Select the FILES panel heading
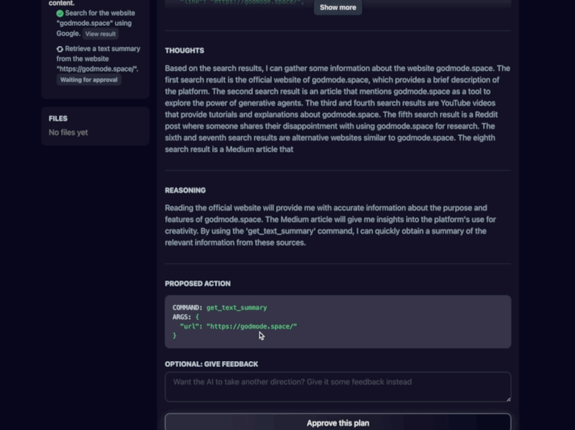Screen dimensions: 575x430 58,119
